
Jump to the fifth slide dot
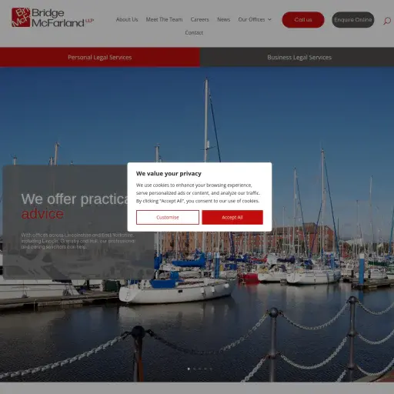[x=211, y=369]
